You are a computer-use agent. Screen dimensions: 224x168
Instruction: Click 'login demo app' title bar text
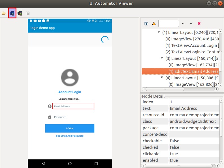tap(42, 28)
